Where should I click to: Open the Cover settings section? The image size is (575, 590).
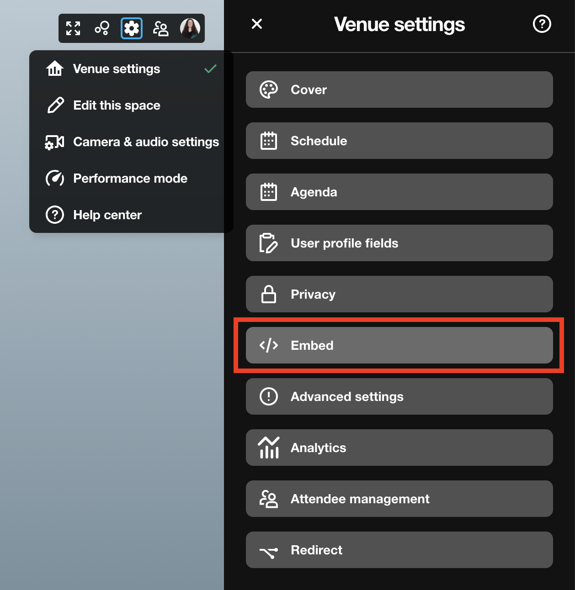(x=399, y=90)
